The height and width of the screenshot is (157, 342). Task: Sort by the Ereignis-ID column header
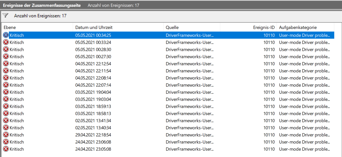[x=248, y=27]
